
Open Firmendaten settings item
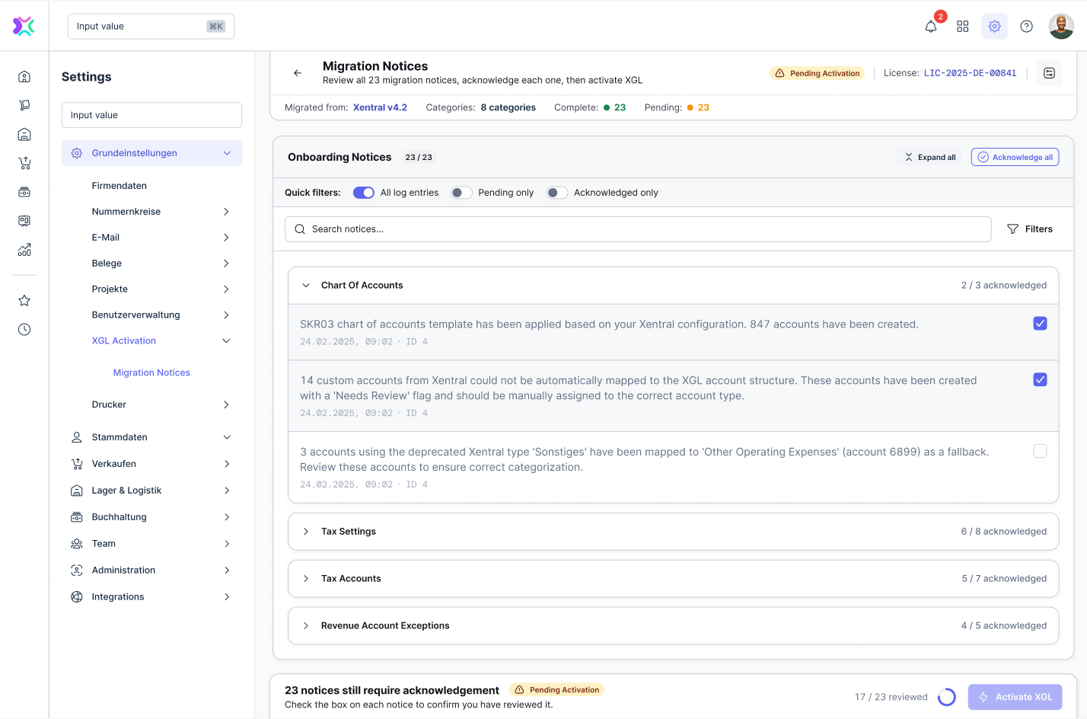coord(120,186)
